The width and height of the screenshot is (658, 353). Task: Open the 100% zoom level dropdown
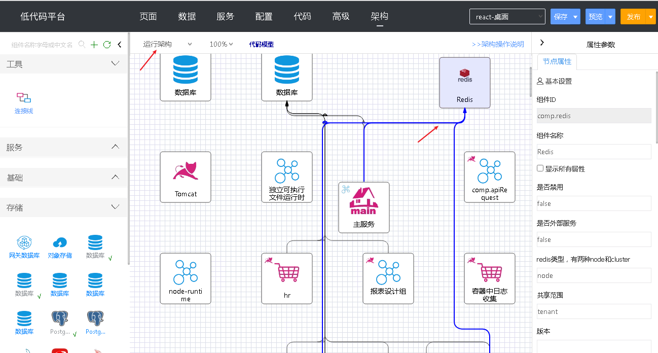(x=221, y=44)
